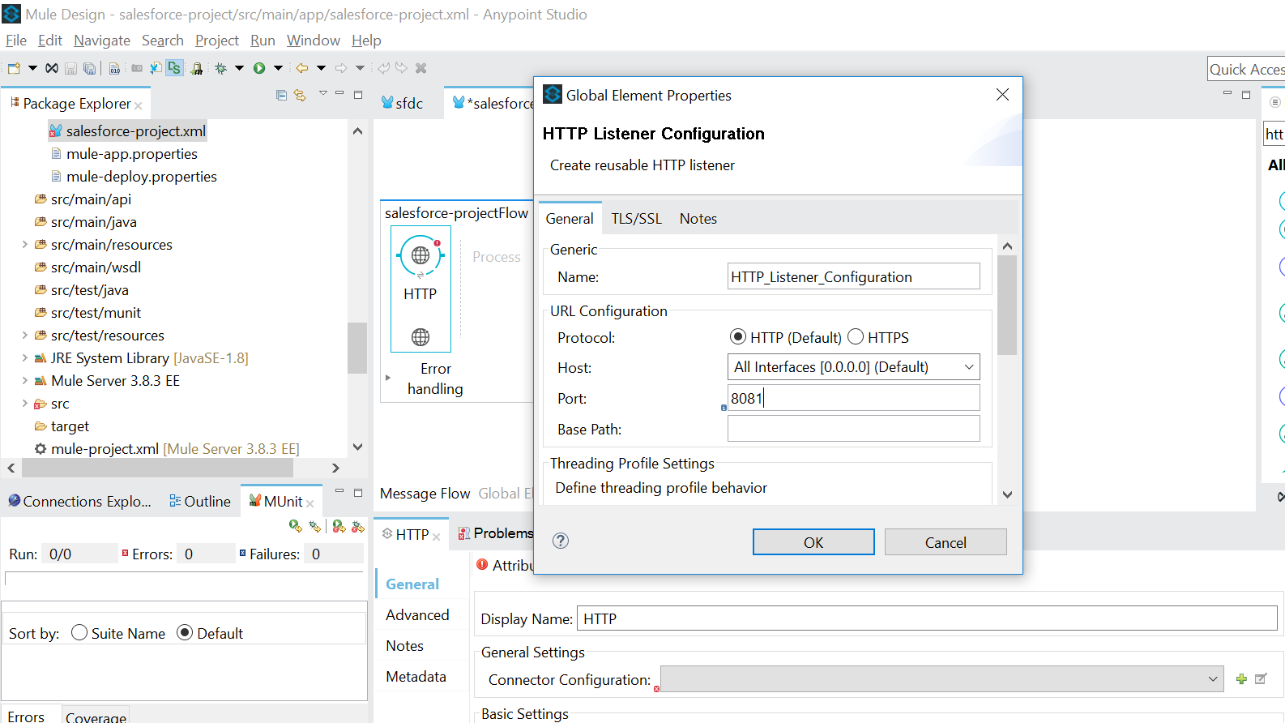Expand the Error handling section in flow

pyautogui.click(x=388, y=378)
